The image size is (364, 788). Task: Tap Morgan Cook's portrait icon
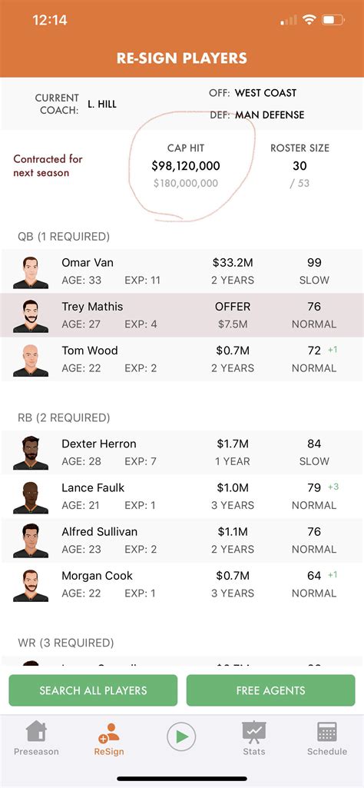click(31, 585)
